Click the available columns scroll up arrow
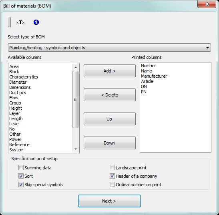 click(x=76, y=67)
